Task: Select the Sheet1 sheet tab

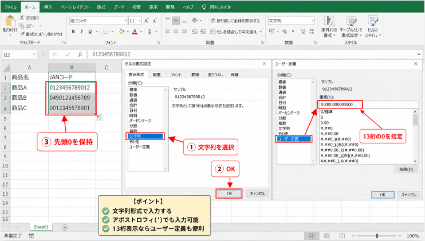Action: tap(41, 227)
